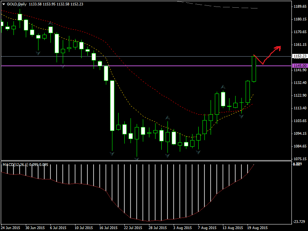This screenshot has width=308, height=231.
Task: Click the up fractal arrow above the 13 Aug candle
Action: pyautogui.click(x=223, y=87)
